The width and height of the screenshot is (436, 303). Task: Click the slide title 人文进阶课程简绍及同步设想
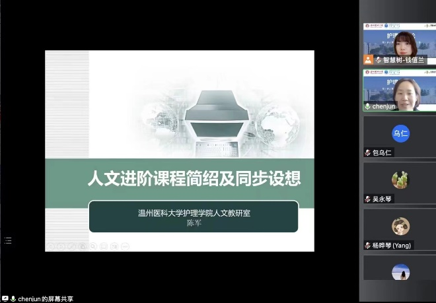coord(194,178)
